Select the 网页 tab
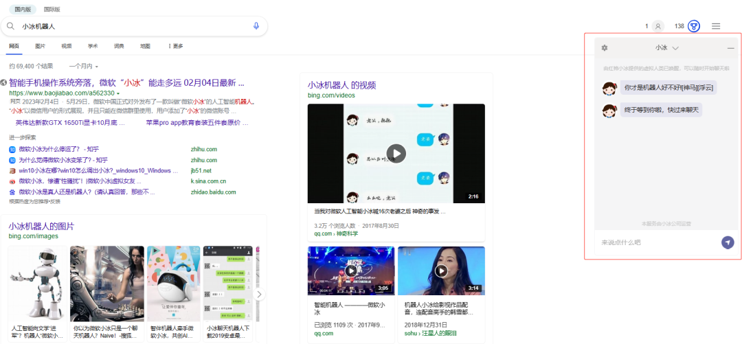The image size is (742, 344). point(14,47)
